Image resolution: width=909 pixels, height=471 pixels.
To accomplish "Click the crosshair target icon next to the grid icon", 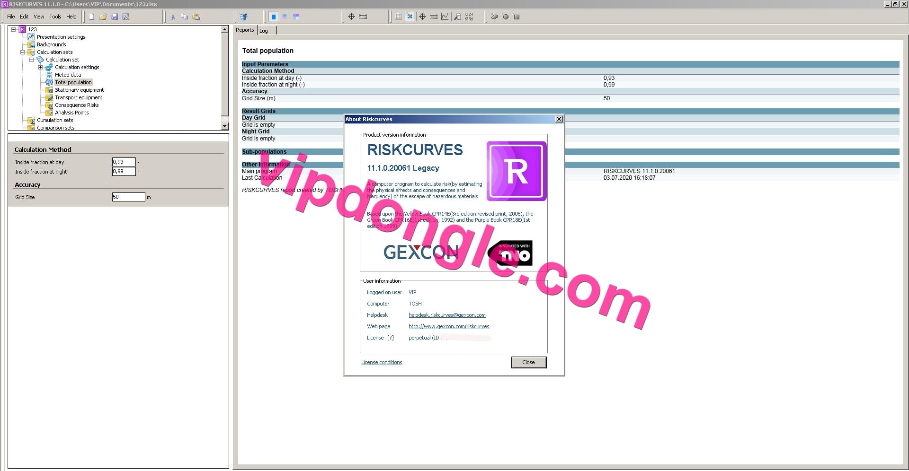I will (422, 17).
